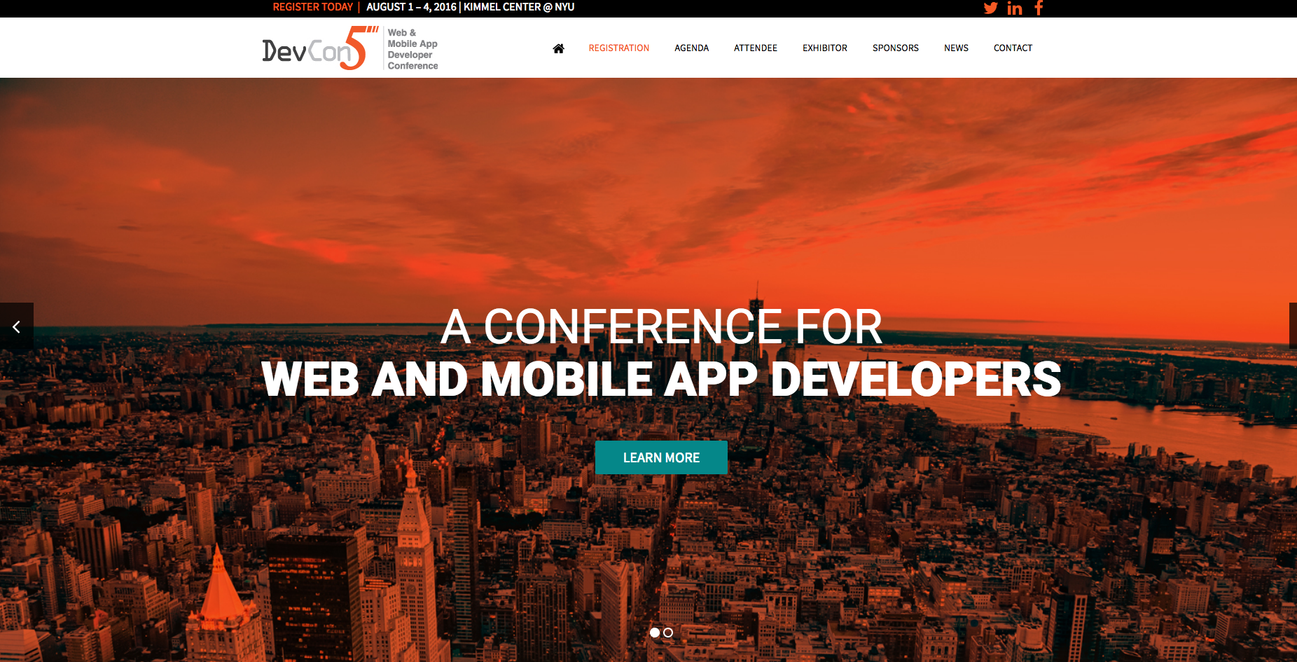Screen dimensions: 1297x662
Task: Open the Twitter social link
Action: point(990,8)
